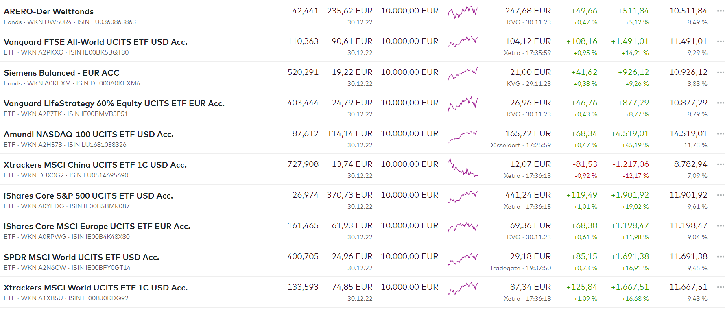Click the ellipsis icon for Xtrackers MSCI China
Viewport: 725px width, 310px height.
720,164
